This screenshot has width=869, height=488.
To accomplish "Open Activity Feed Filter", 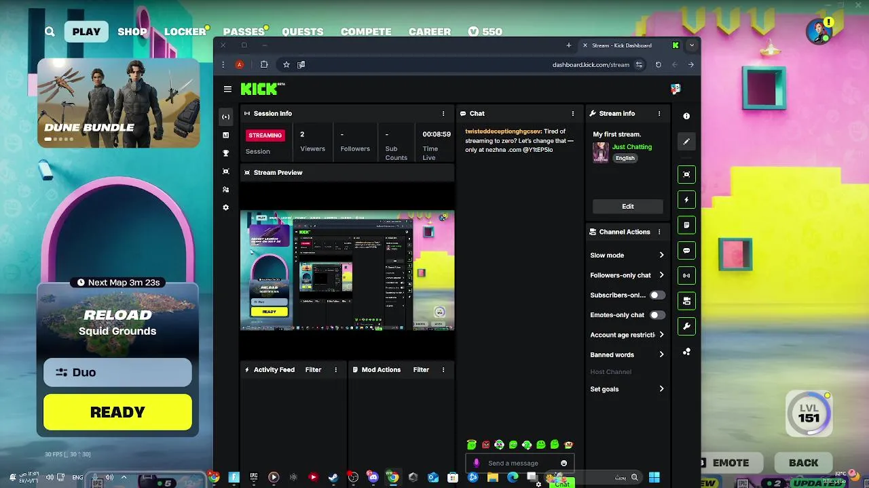I will coord(313,369).
